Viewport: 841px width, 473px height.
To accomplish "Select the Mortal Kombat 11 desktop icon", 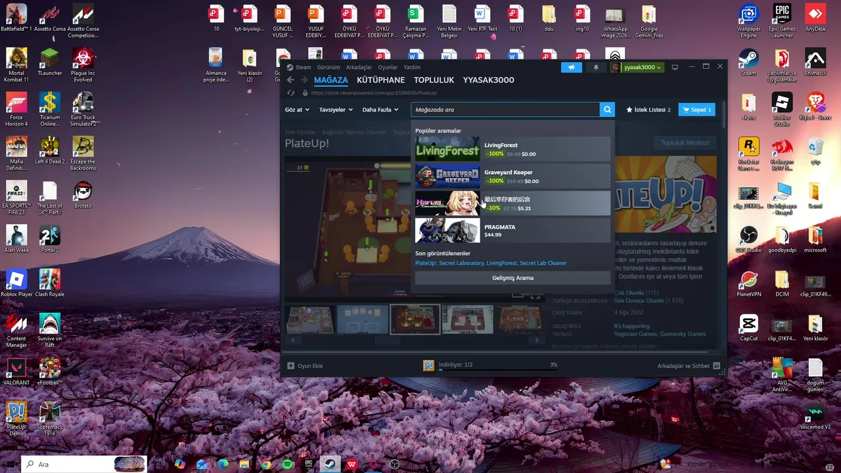I will [16, 65].
